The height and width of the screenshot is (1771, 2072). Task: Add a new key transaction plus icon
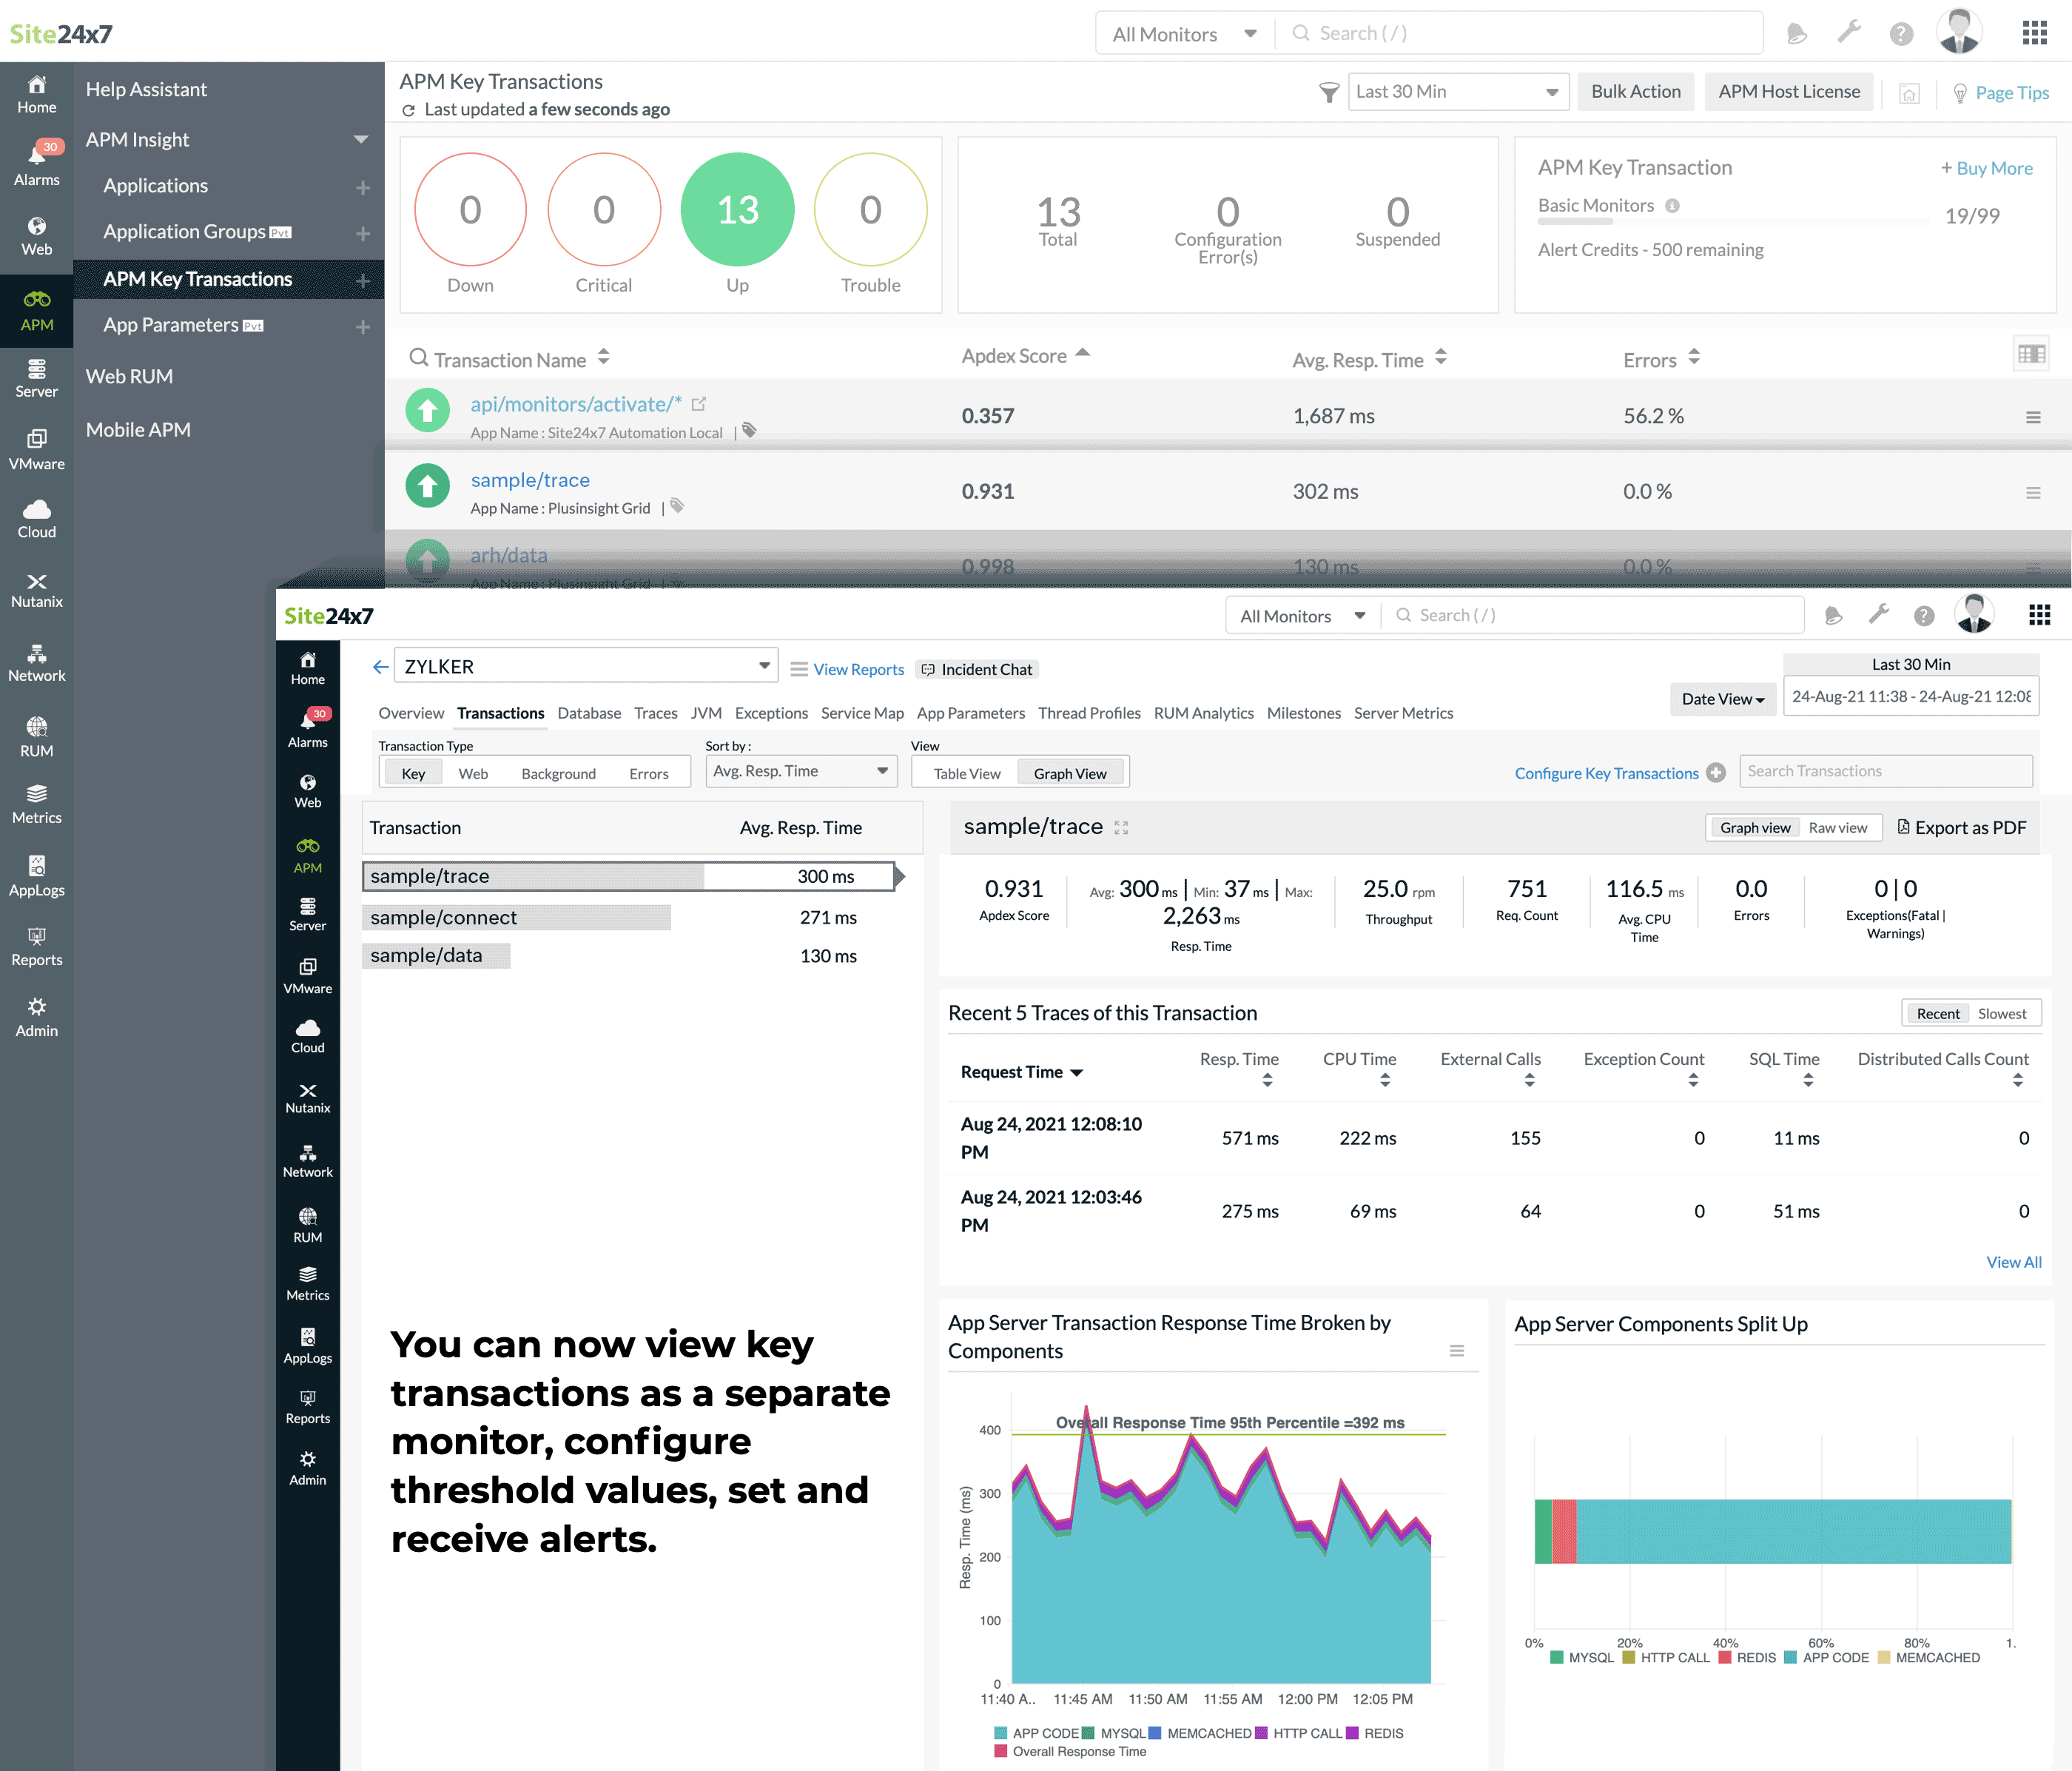click(x=362, y=281)
